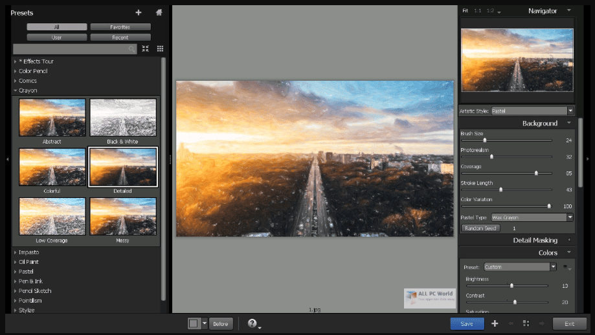Expand the Pencil Sketch category
Screen dimensions: 595x335
click(15, 291)
